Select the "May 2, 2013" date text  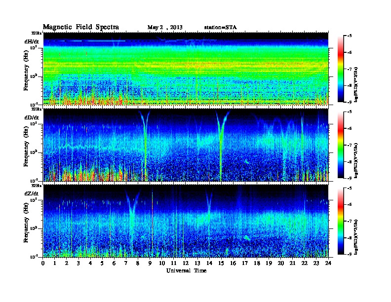(x=165, y=28)
